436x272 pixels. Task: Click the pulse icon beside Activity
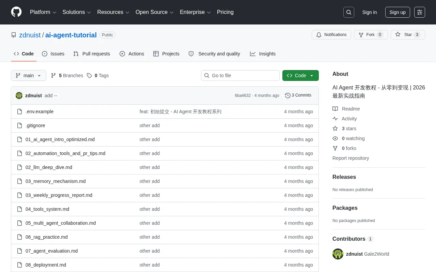(335, 119)
